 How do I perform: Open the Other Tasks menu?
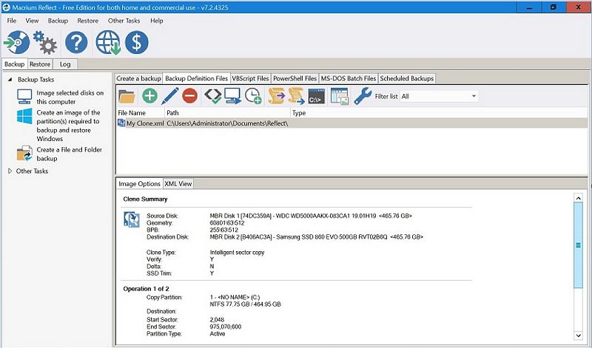[x=124, y=21]
